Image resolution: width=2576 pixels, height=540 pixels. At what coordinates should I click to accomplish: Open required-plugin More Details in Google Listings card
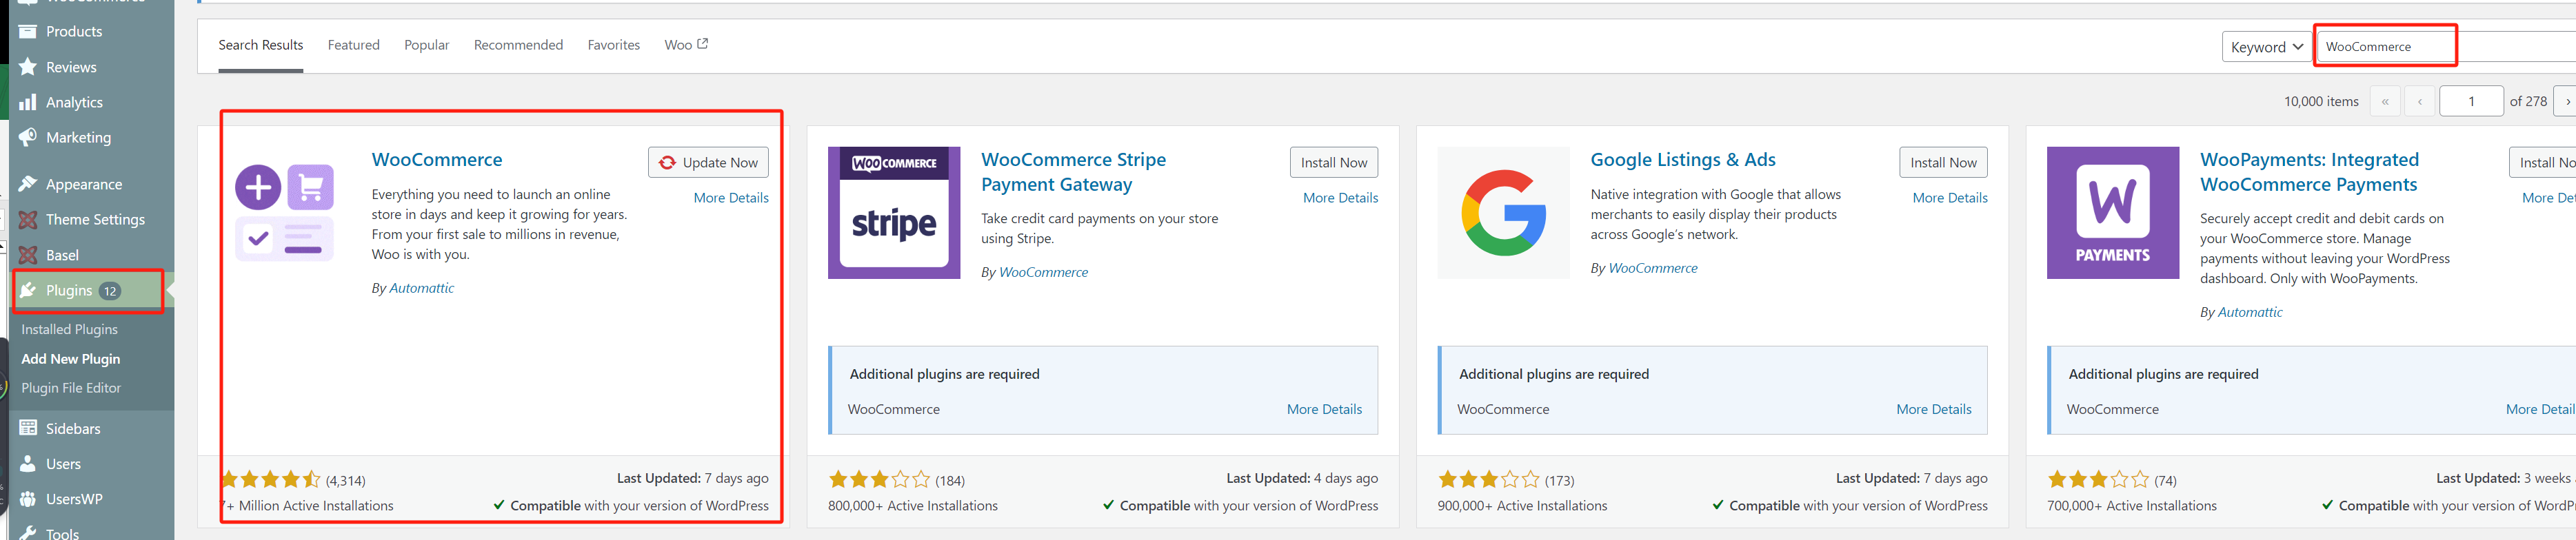coord(1934,409)
